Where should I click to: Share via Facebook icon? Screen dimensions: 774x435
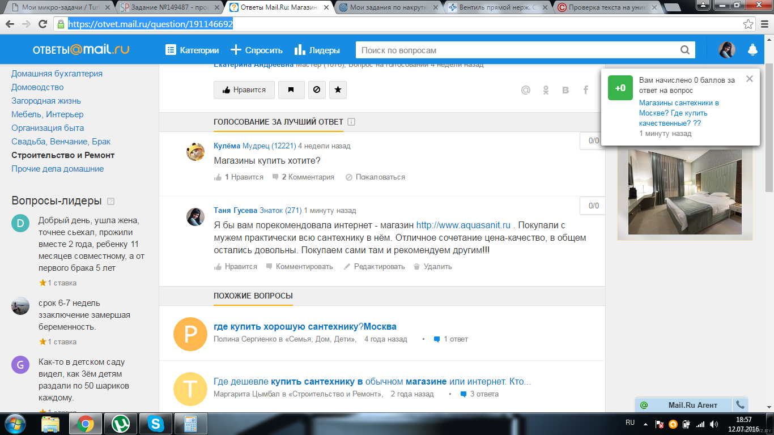(x=585, y=90)
